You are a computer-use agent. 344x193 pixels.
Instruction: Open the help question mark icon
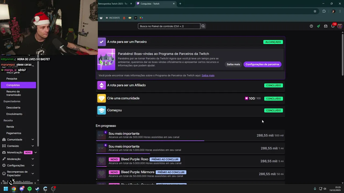[x=311, y=26]
